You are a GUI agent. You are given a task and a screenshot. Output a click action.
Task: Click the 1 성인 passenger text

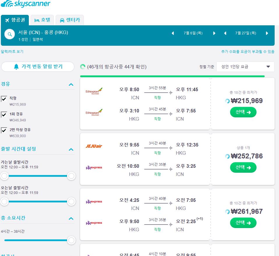click(x=23, y=40)
